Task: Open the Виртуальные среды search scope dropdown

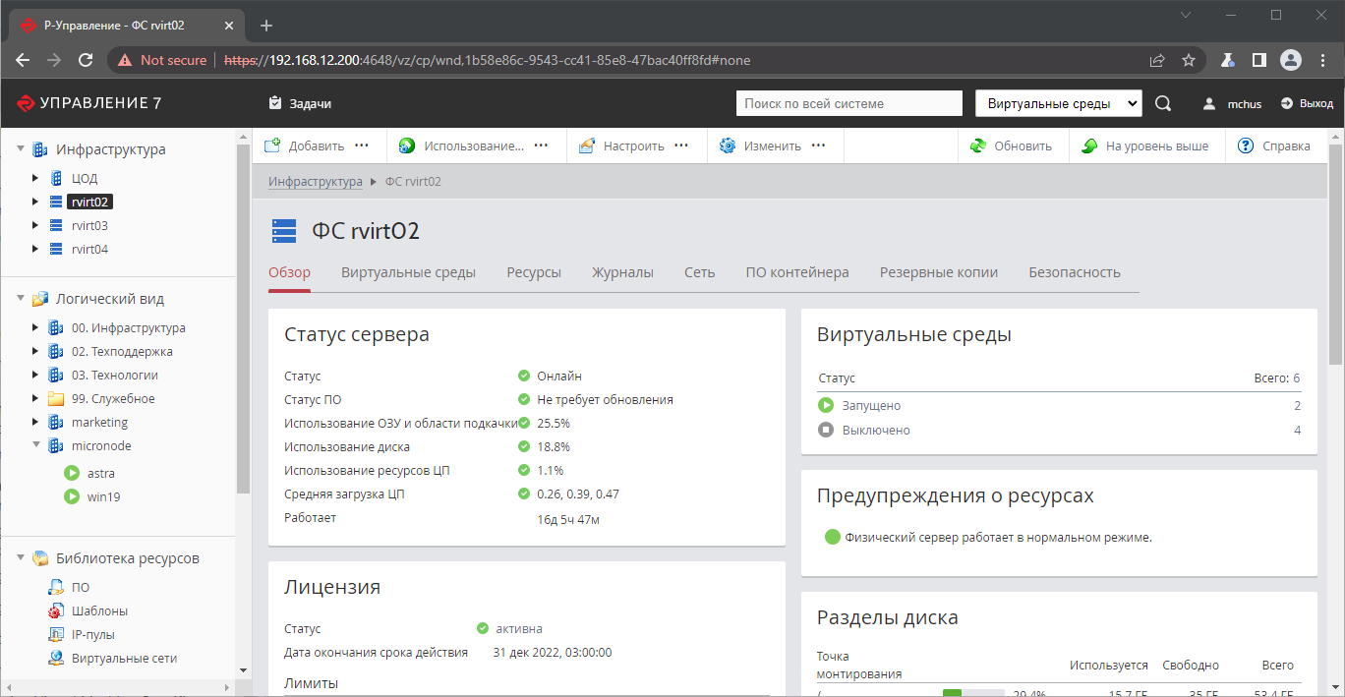Action: point(1058,103)
